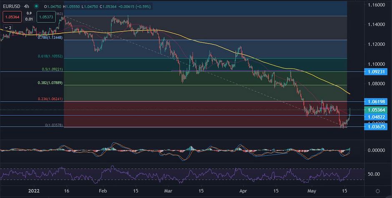Click the 1.08000 price scale label
This screenshot has width=392, height=198.
coord(376,84)
